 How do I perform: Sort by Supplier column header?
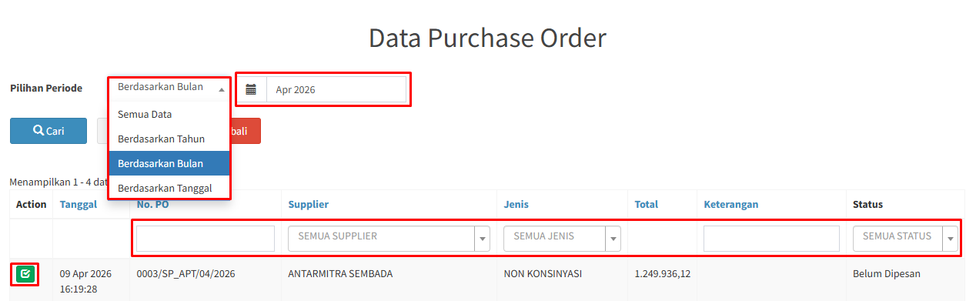click(x=309, y=204)
